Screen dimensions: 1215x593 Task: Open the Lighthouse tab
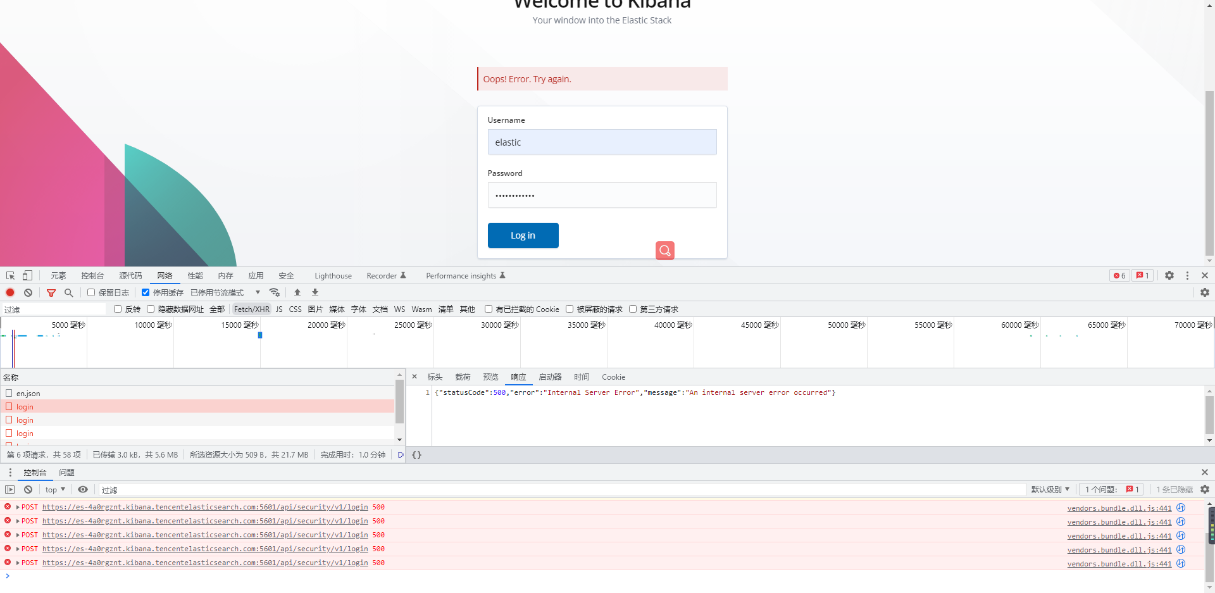[333, 275]
